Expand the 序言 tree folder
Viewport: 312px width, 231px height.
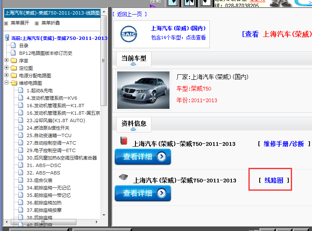(x=6, y=60)
